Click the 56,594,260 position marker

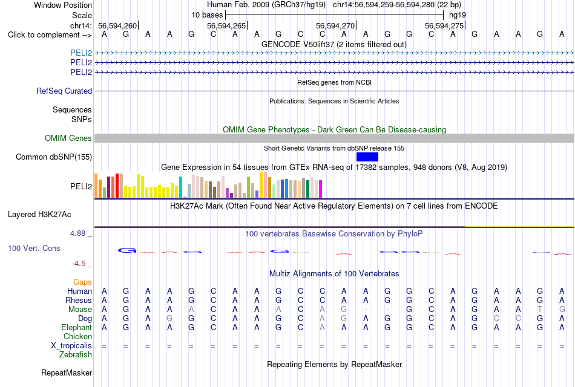coord(117,25)
